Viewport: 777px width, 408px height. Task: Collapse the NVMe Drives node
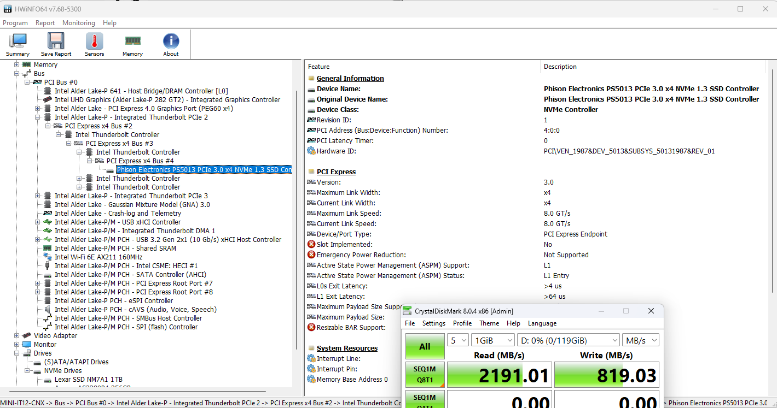(27, 371)
